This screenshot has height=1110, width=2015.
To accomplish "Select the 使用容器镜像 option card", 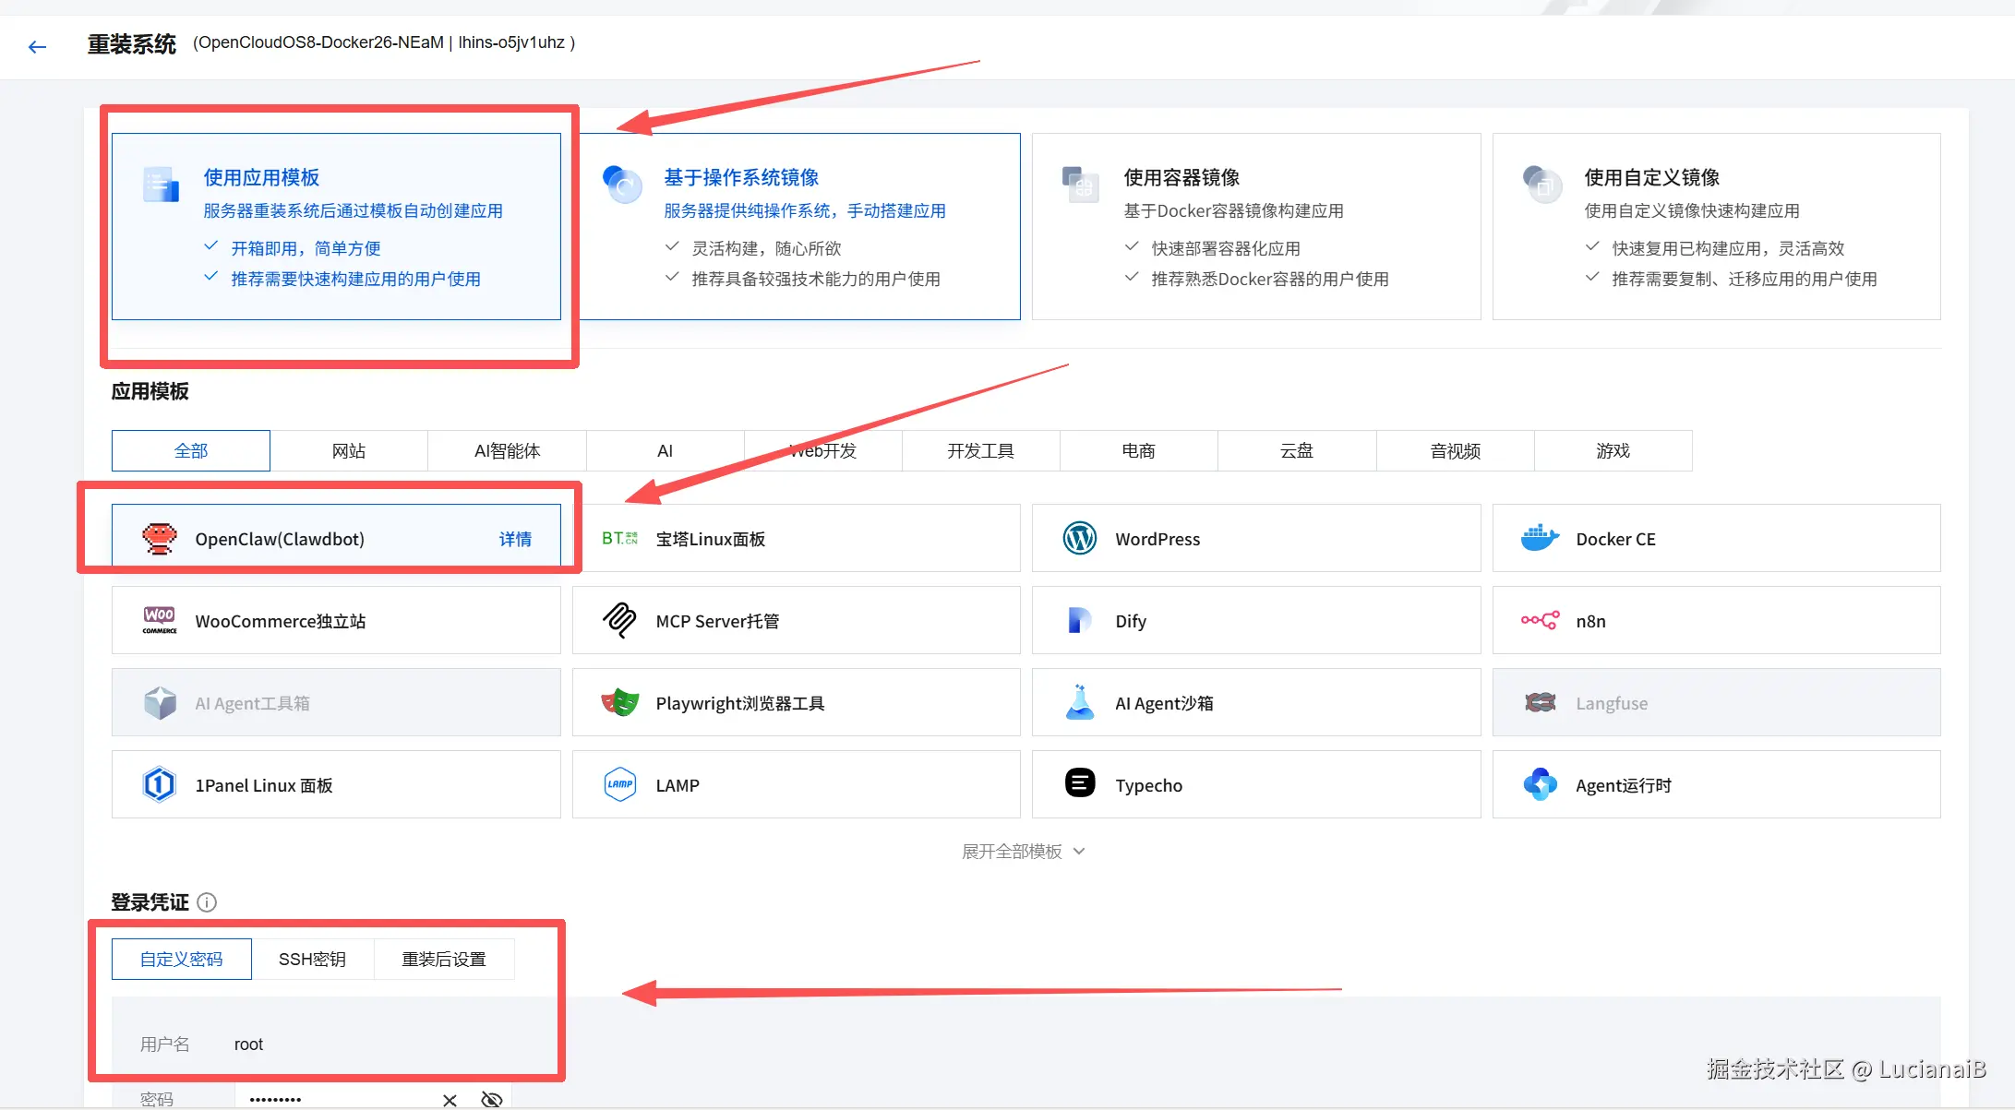I will point(1255,226).
